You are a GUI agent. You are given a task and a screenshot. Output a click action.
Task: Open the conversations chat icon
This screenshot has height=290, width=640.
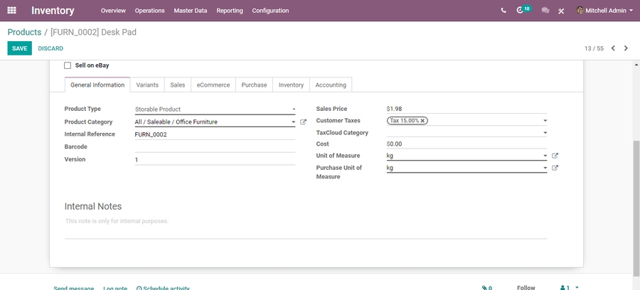545,11
